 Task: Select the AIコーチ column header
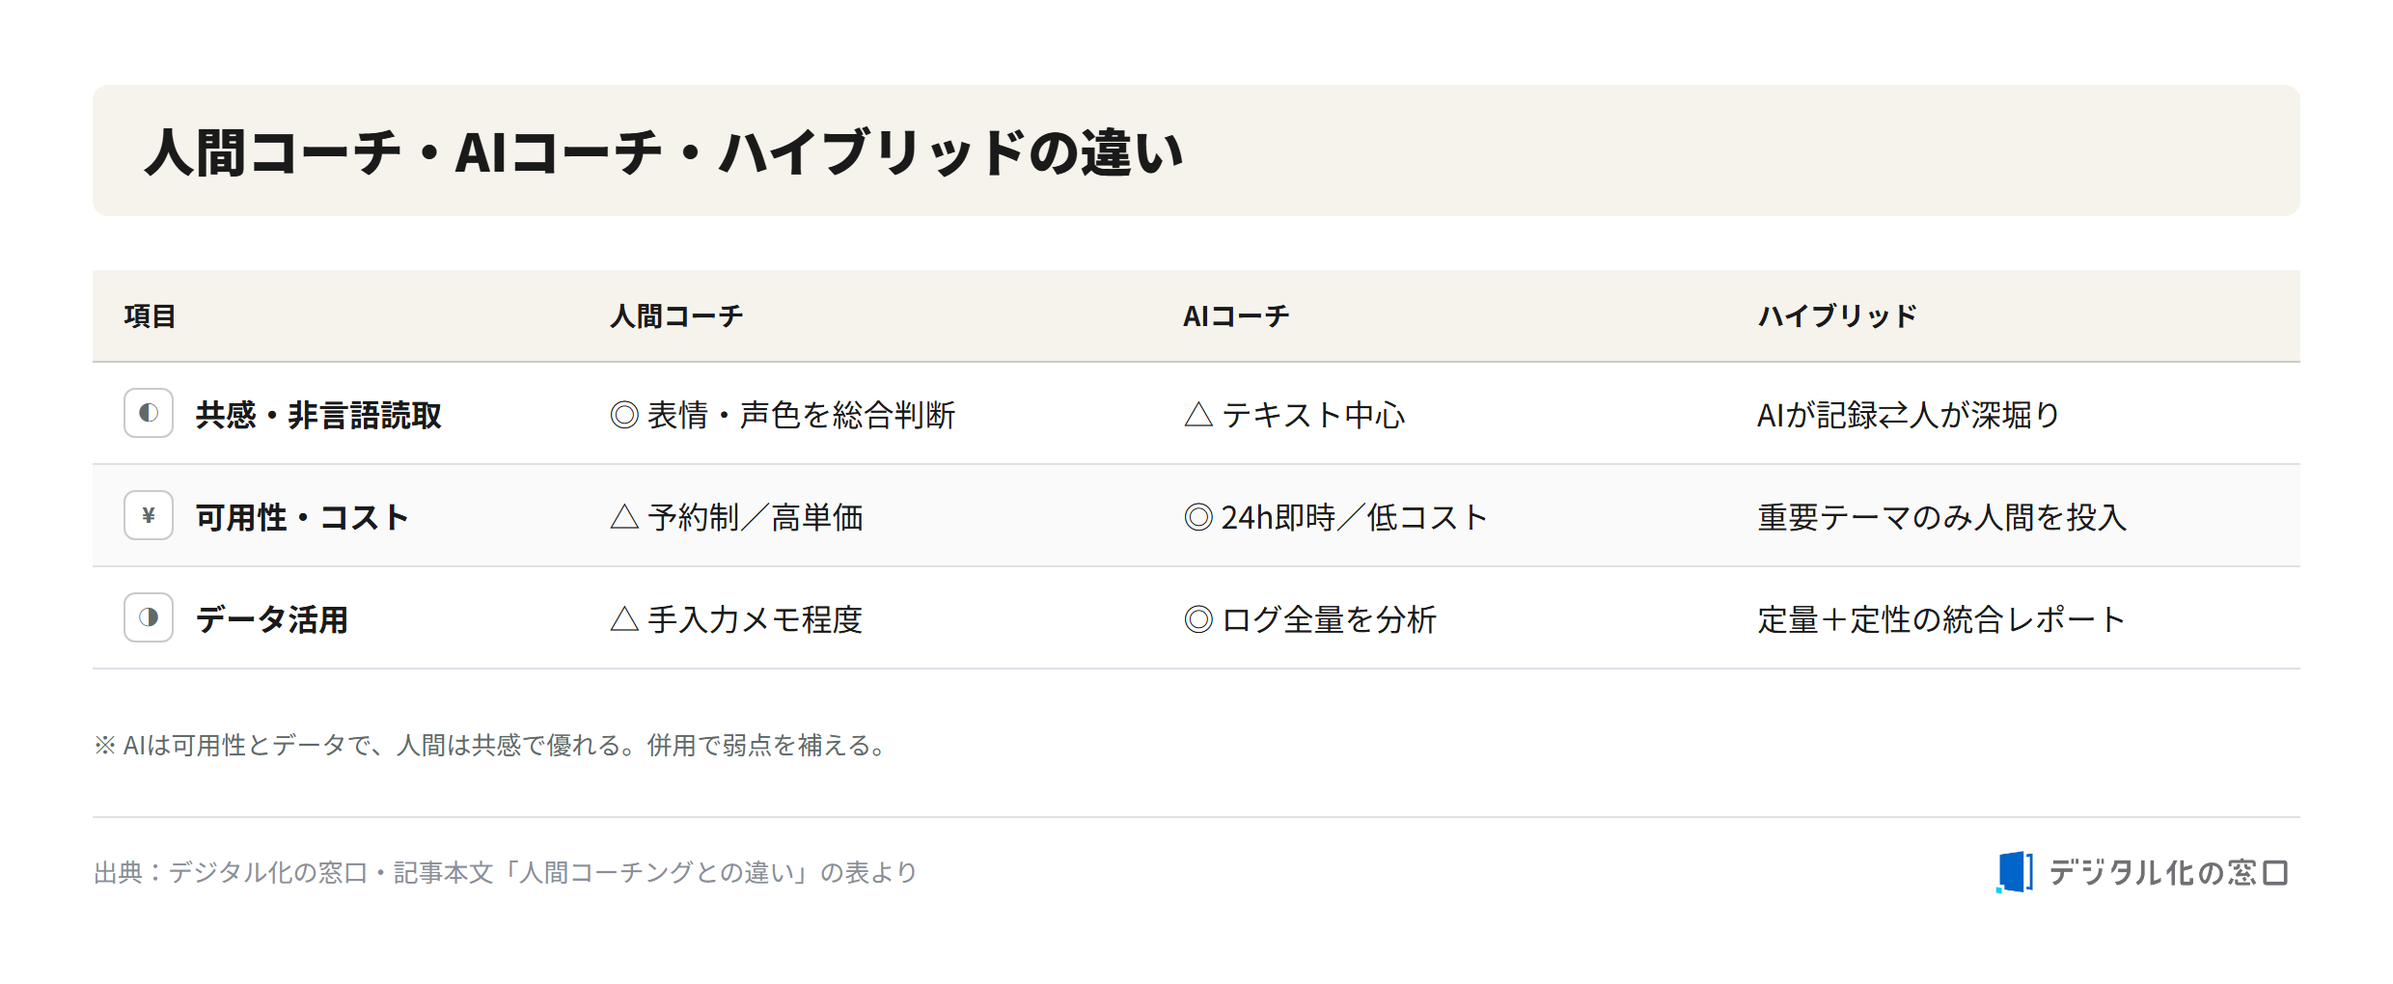pyautogui.click(x=1236, y=316)
